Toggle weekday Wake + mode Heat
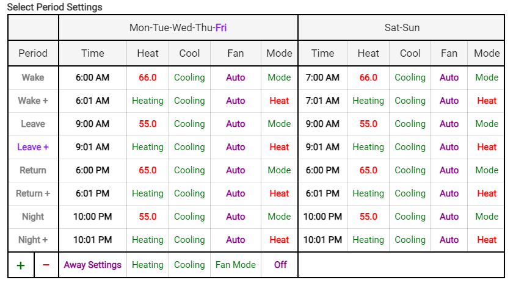 click(x=279, y=101)
